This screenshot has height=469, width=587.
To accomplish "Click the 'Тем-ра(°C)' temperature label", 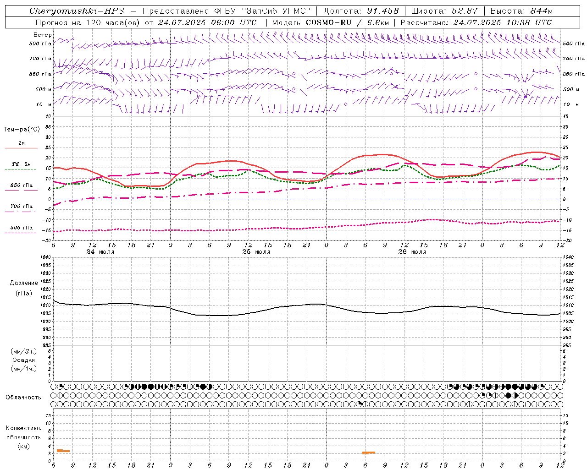I will click(x=22, y=130).
